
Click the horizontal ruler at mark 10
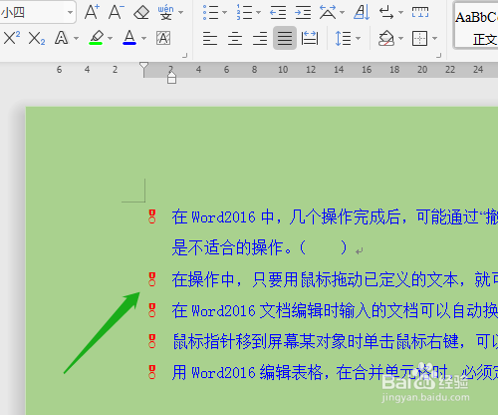point(283,70)
